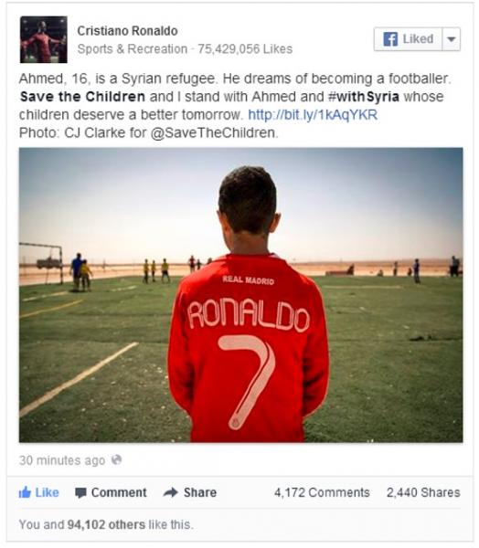The image size is (479, 548).
Task: Toggle the Liked page button
Action: click(408, 38)
